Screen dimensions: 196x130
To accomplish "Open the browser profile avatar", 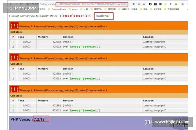I will [183, 4].
